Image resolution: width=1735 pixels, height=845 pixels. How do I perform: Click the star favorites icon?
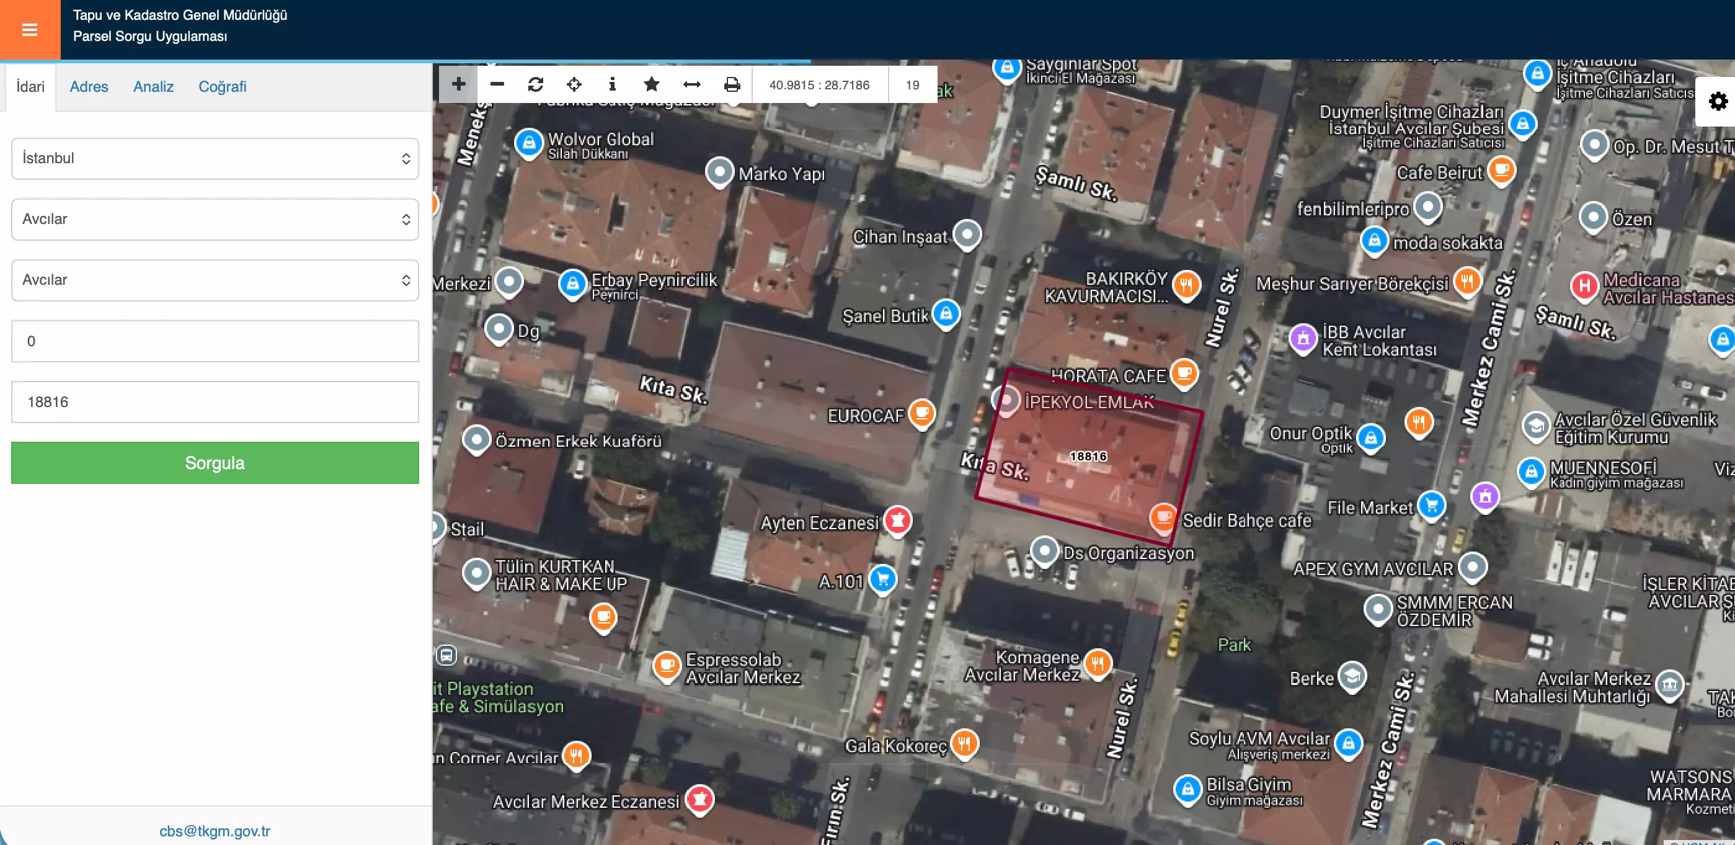(651, 84)
